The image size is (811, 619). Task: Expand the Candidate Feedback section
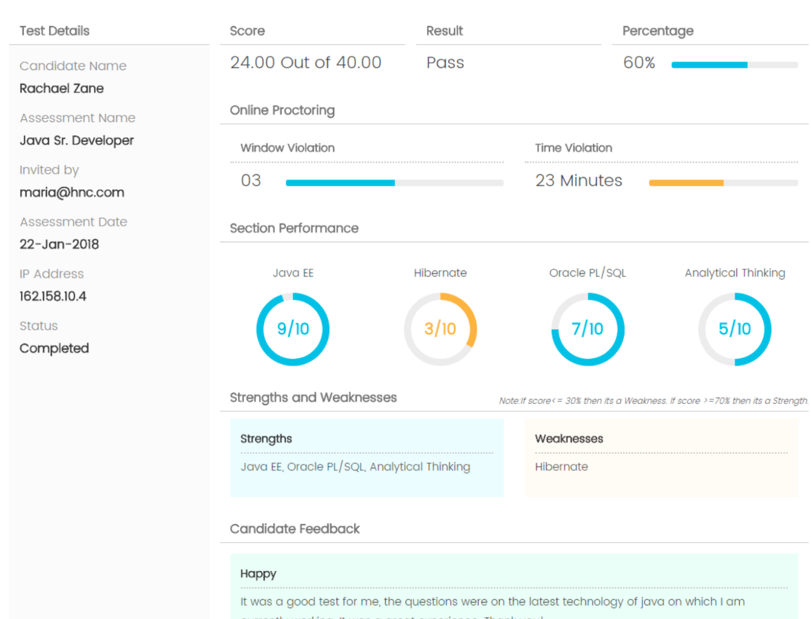(x=295, y=529)
